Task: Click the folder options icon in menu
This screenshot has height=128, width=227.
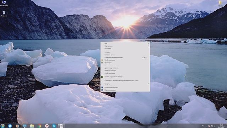Action: 102,60
